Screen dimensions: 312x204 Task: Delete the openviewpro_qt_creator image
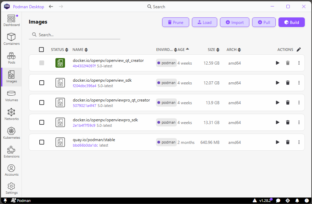click(288, 103)
